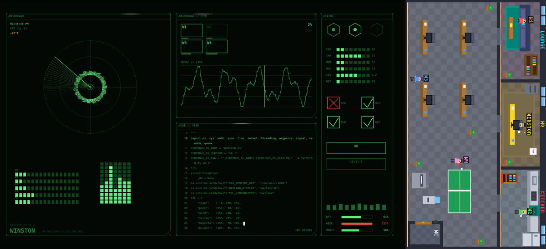Click the gray printer machine
546x249 pixels.
(x=420, y=181)
